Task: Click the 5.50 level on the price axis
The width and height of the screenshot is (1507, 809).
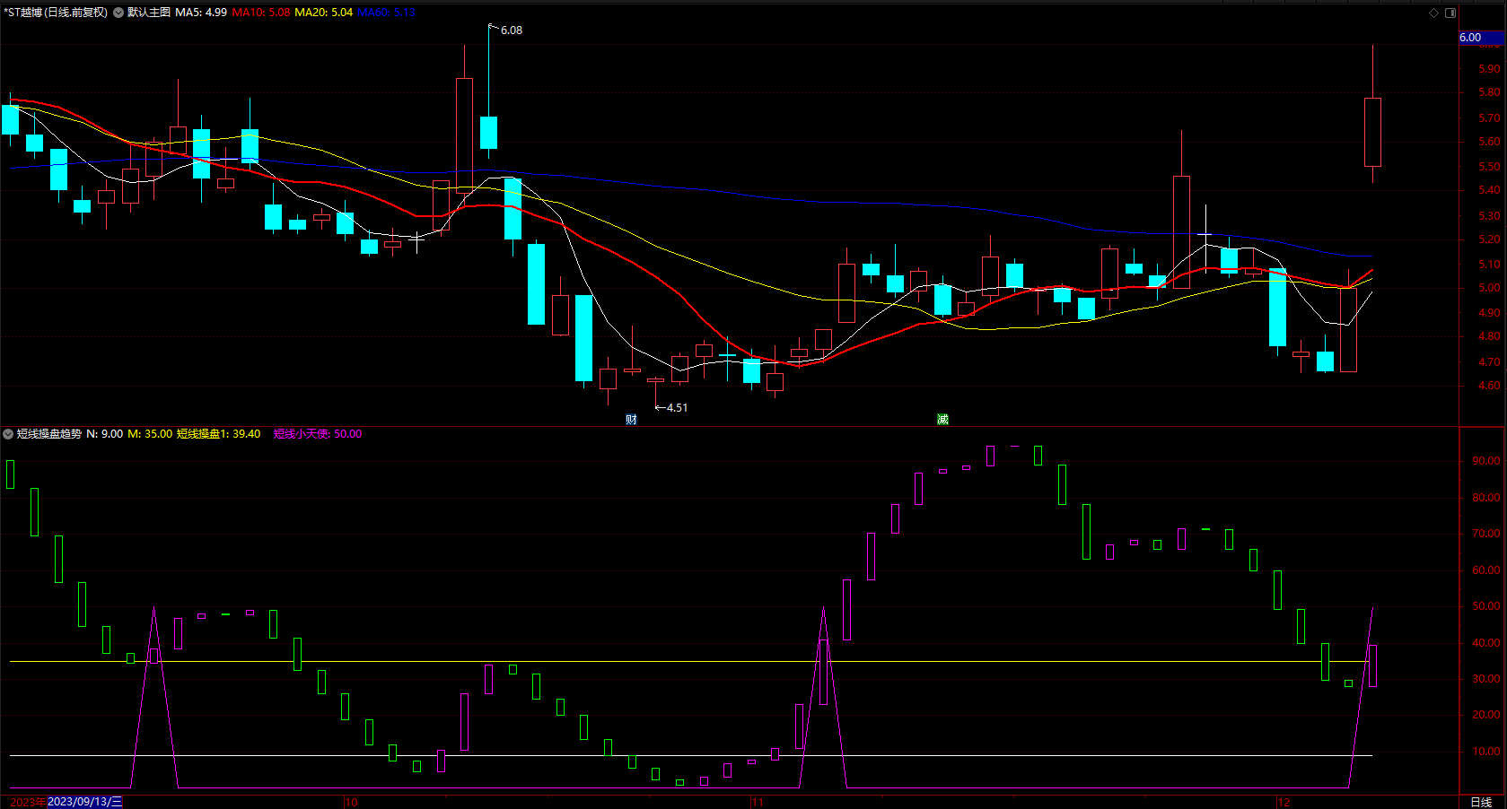Action: [x=1489, y=167]
